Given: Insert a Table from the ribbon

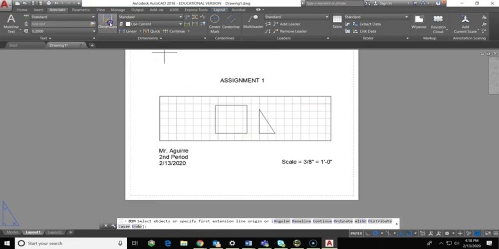Looking at the screenshot, I should [x=337, y=21].
